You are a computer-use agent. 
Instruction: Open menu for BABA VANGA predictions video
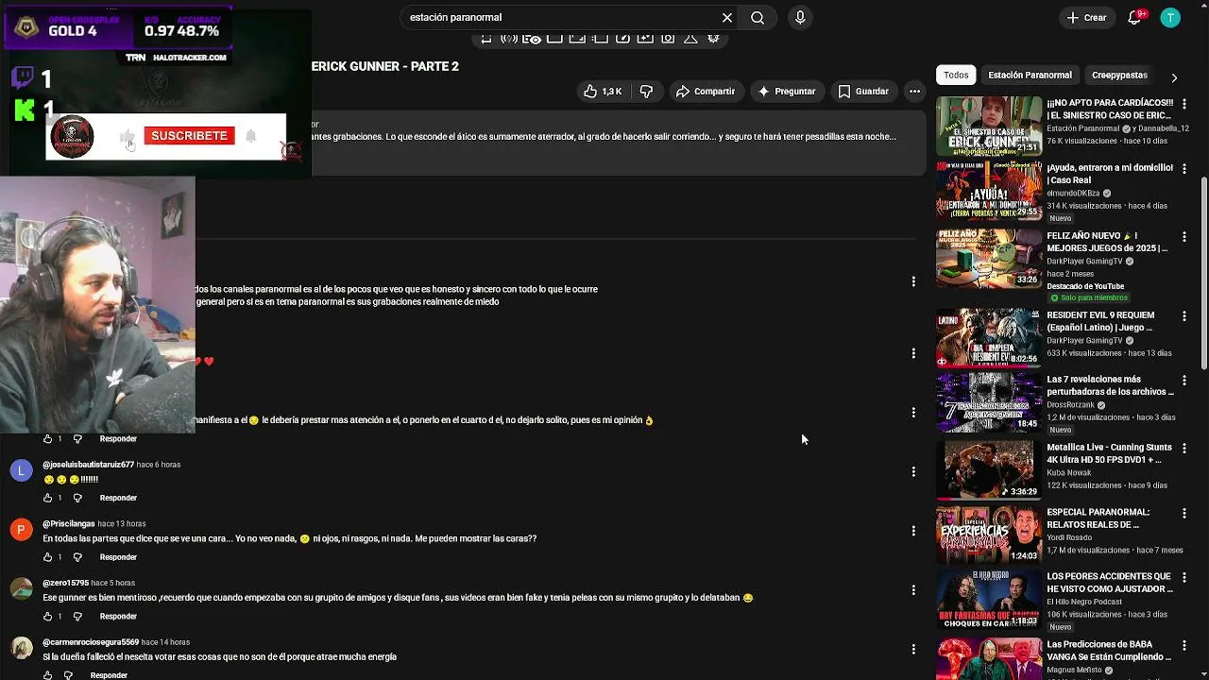(1183, 645)
